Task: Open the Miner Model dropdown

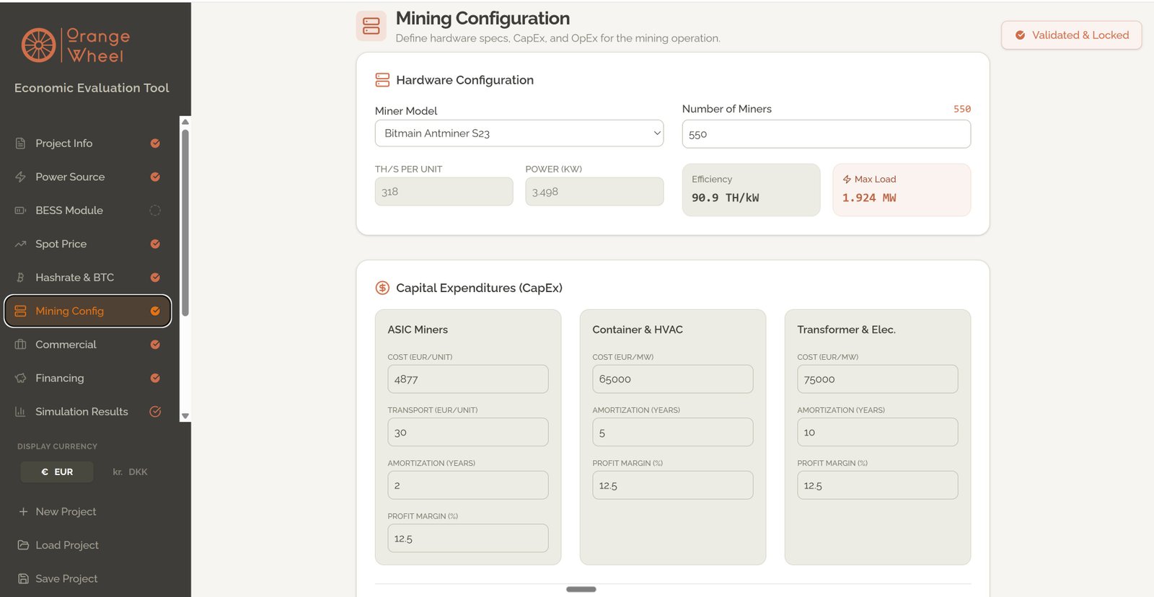Action: tap(519, 133)
